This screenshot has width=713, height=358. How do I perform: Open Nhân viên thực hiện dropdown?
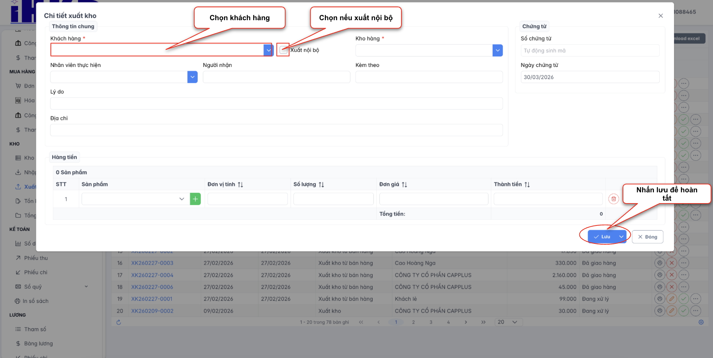click(192, 77)
